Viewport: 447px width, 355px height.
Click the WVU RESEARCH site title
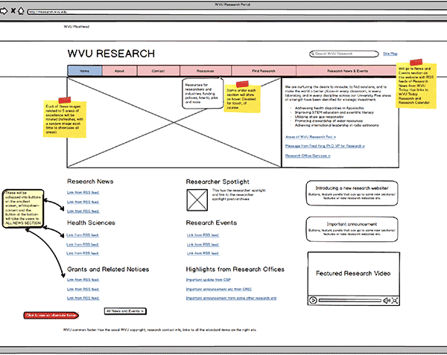click(111, 54)
